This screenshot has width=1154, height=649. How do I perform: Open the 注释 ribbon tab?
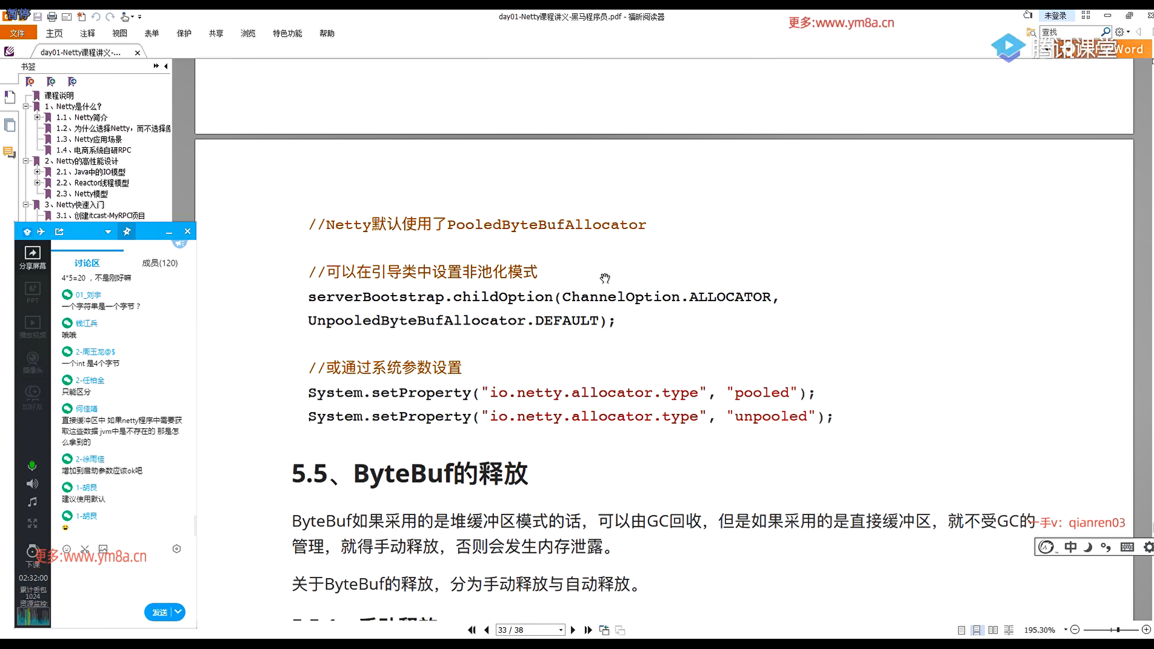pos(87,33)
